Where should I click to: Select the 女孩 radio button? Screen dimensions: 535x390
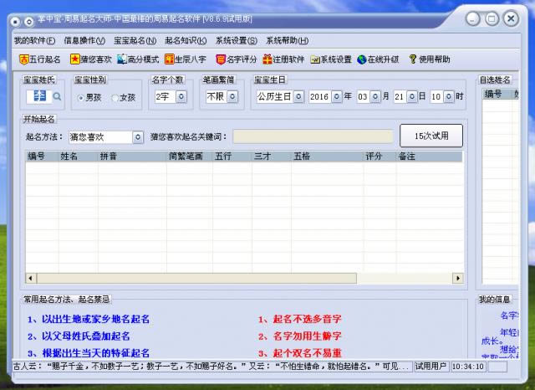coord(115,98)
